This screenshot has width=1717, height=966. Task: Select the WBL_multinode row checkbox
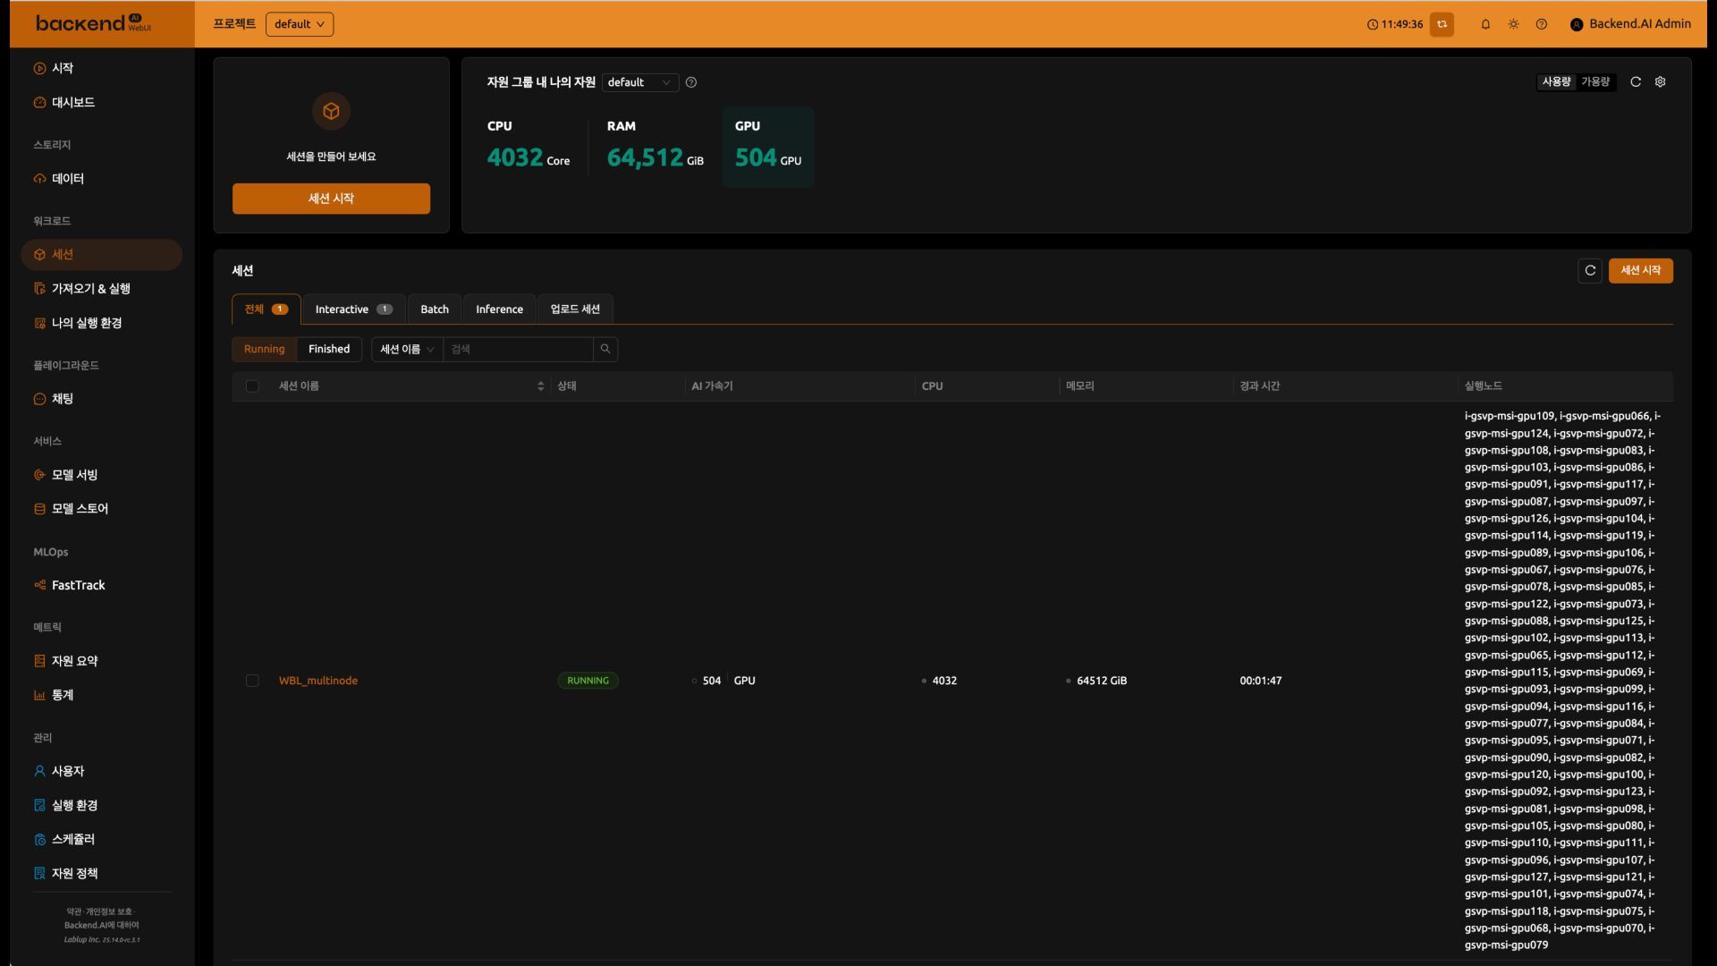click(x=252, y=681)
